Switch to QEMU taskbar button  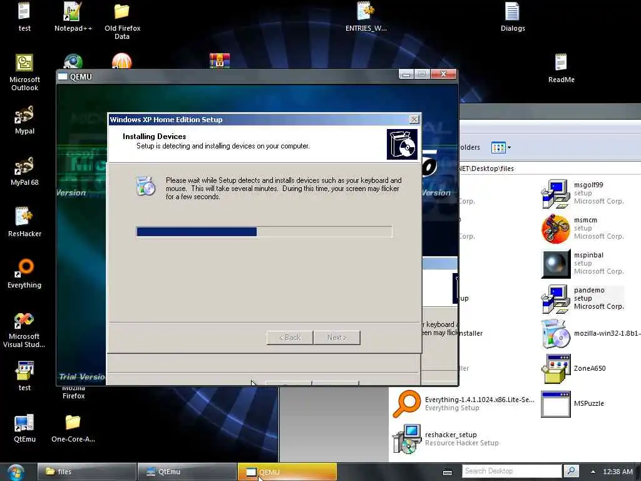[287, 472]
